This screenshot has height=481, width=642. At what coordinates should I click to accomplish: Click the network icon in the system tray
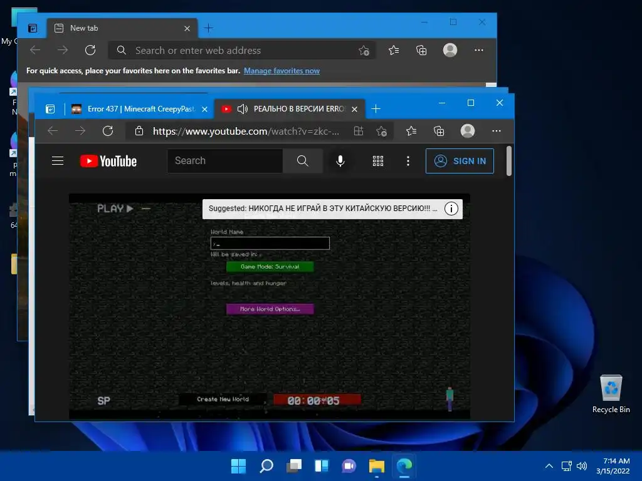coord(566,466)
